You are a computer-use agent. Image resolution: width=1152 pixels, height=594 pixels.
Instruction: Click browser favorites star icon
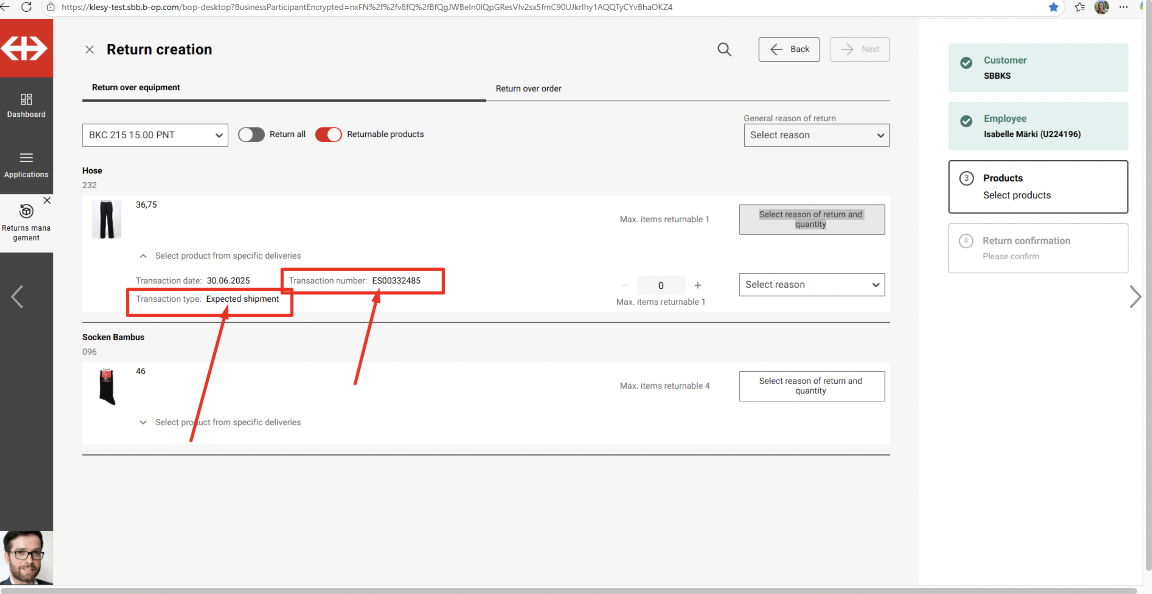(x=1053, y=7)
